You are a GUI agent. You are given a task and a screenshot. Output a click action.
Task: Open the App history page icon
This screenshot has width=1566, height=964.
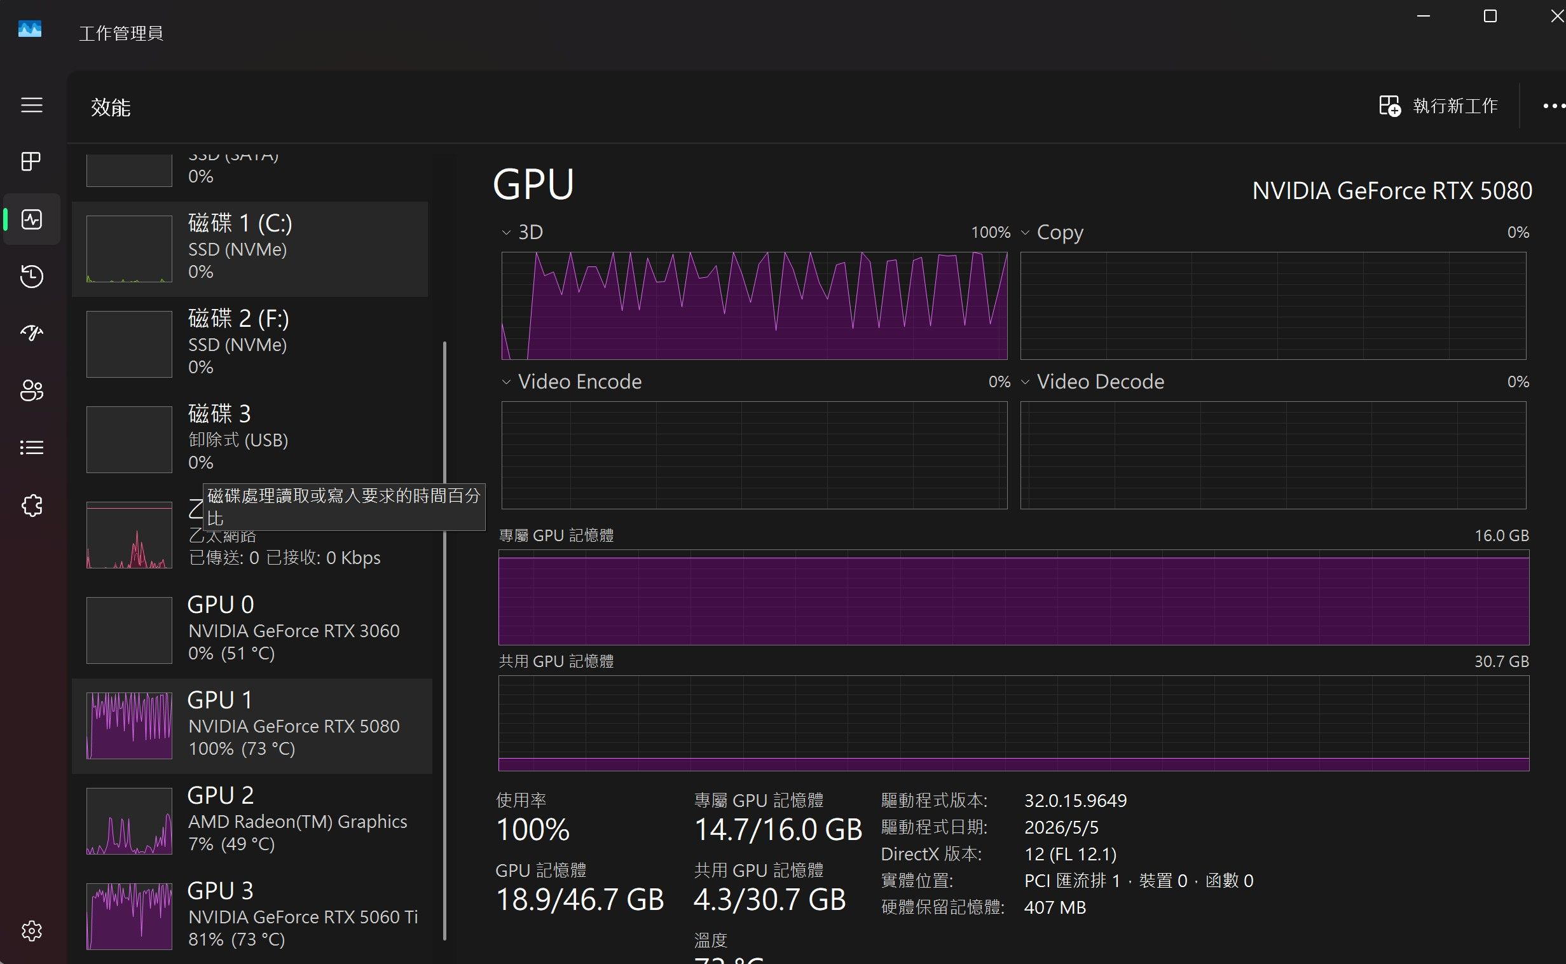[x=31, y=276]
